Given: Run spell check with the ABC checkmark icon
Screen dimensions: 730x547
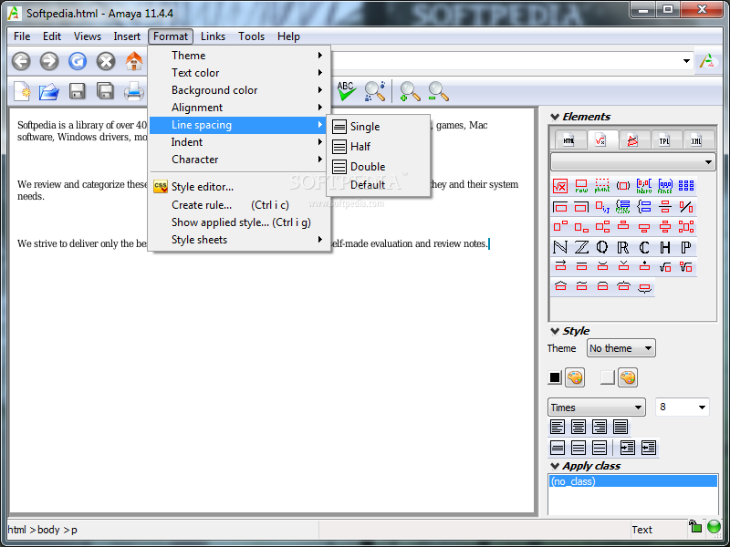Looking at the screenshot, I should (x=347, y=91).
